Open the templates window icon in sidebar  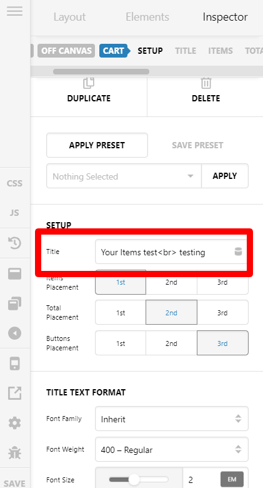click(14, 273)
